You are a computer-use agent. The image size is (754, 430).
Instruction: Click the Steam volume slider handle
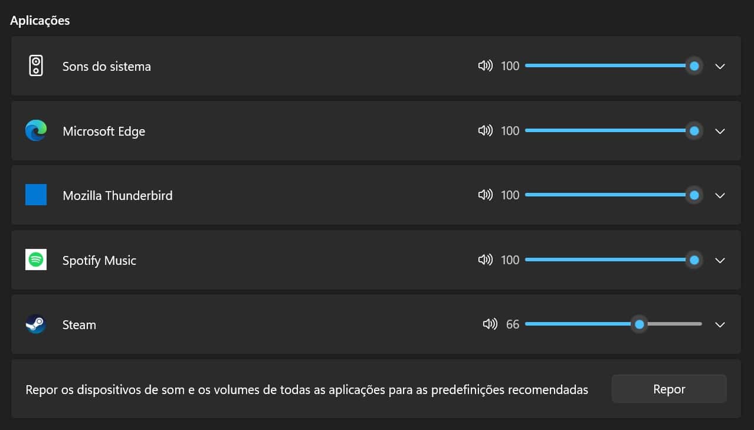[639, 324]
